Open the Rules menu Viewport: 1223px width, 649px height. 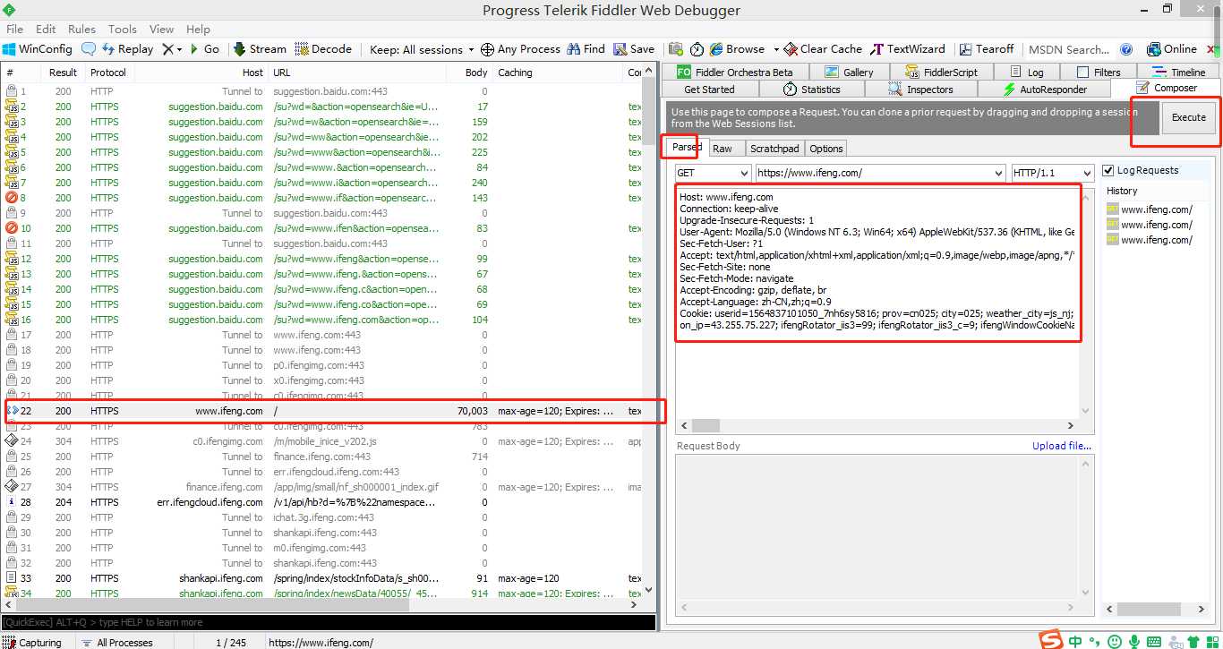81,29
